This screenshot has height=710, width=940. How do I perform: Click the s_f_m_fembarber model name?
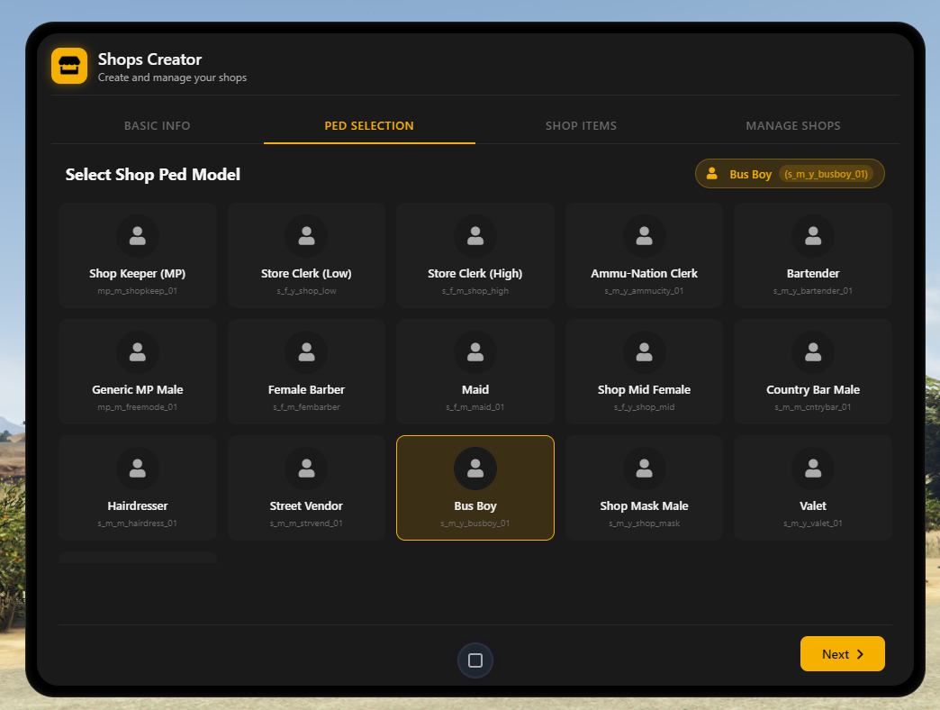pyautogui.click(x=306, y=407)
